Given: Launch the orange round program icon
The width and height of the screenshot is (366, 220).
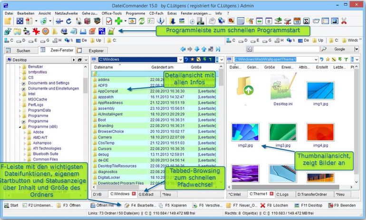Looking at the screenshot, I should [45, 31].
